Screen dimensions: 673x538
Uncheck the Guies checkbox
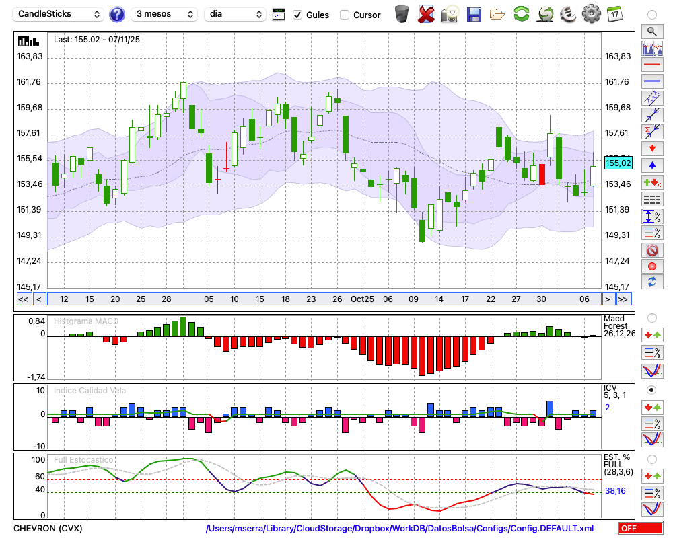coord(298,15)
